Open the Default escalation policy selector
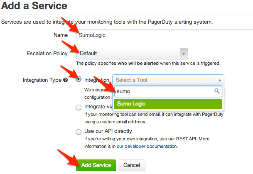253x174 pixels. (129, 53)
